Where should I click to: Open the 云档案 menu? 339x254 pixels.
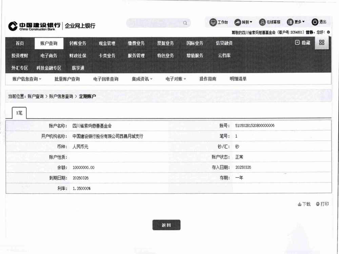pos(224,55)
